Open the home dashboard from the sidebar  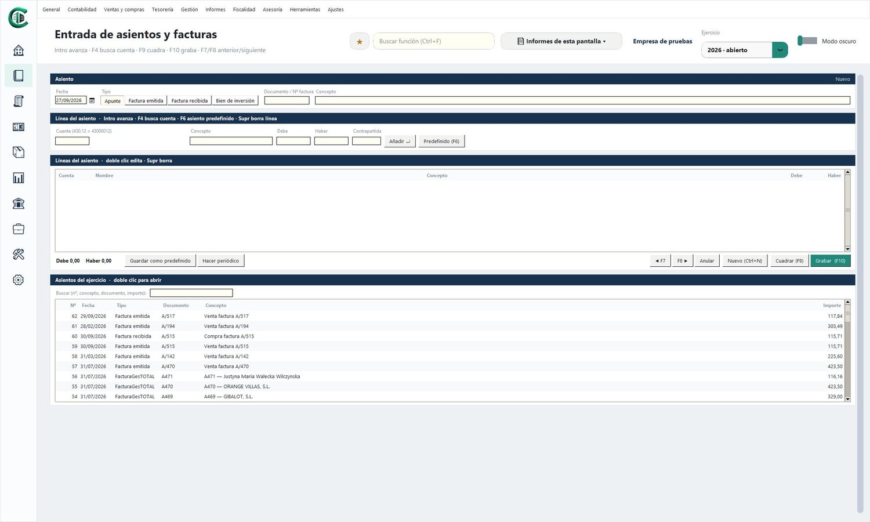19,50
